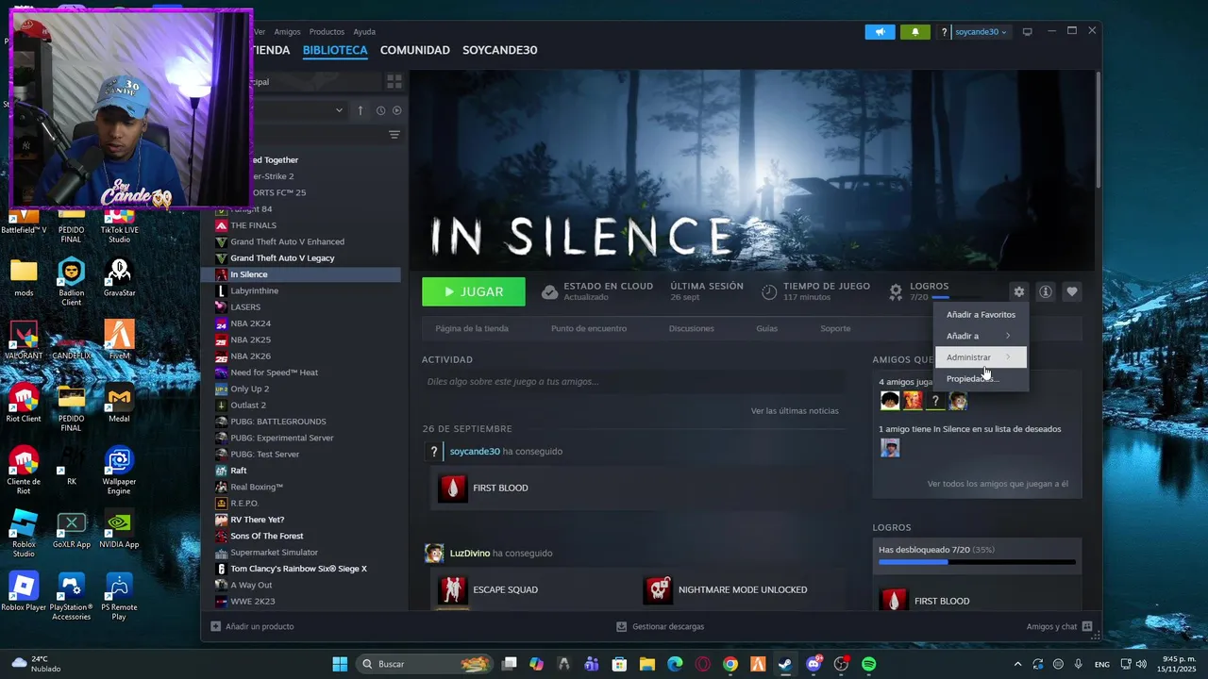Expand the Administrar submenu
1208x679 pixels.
coord(981,357)
